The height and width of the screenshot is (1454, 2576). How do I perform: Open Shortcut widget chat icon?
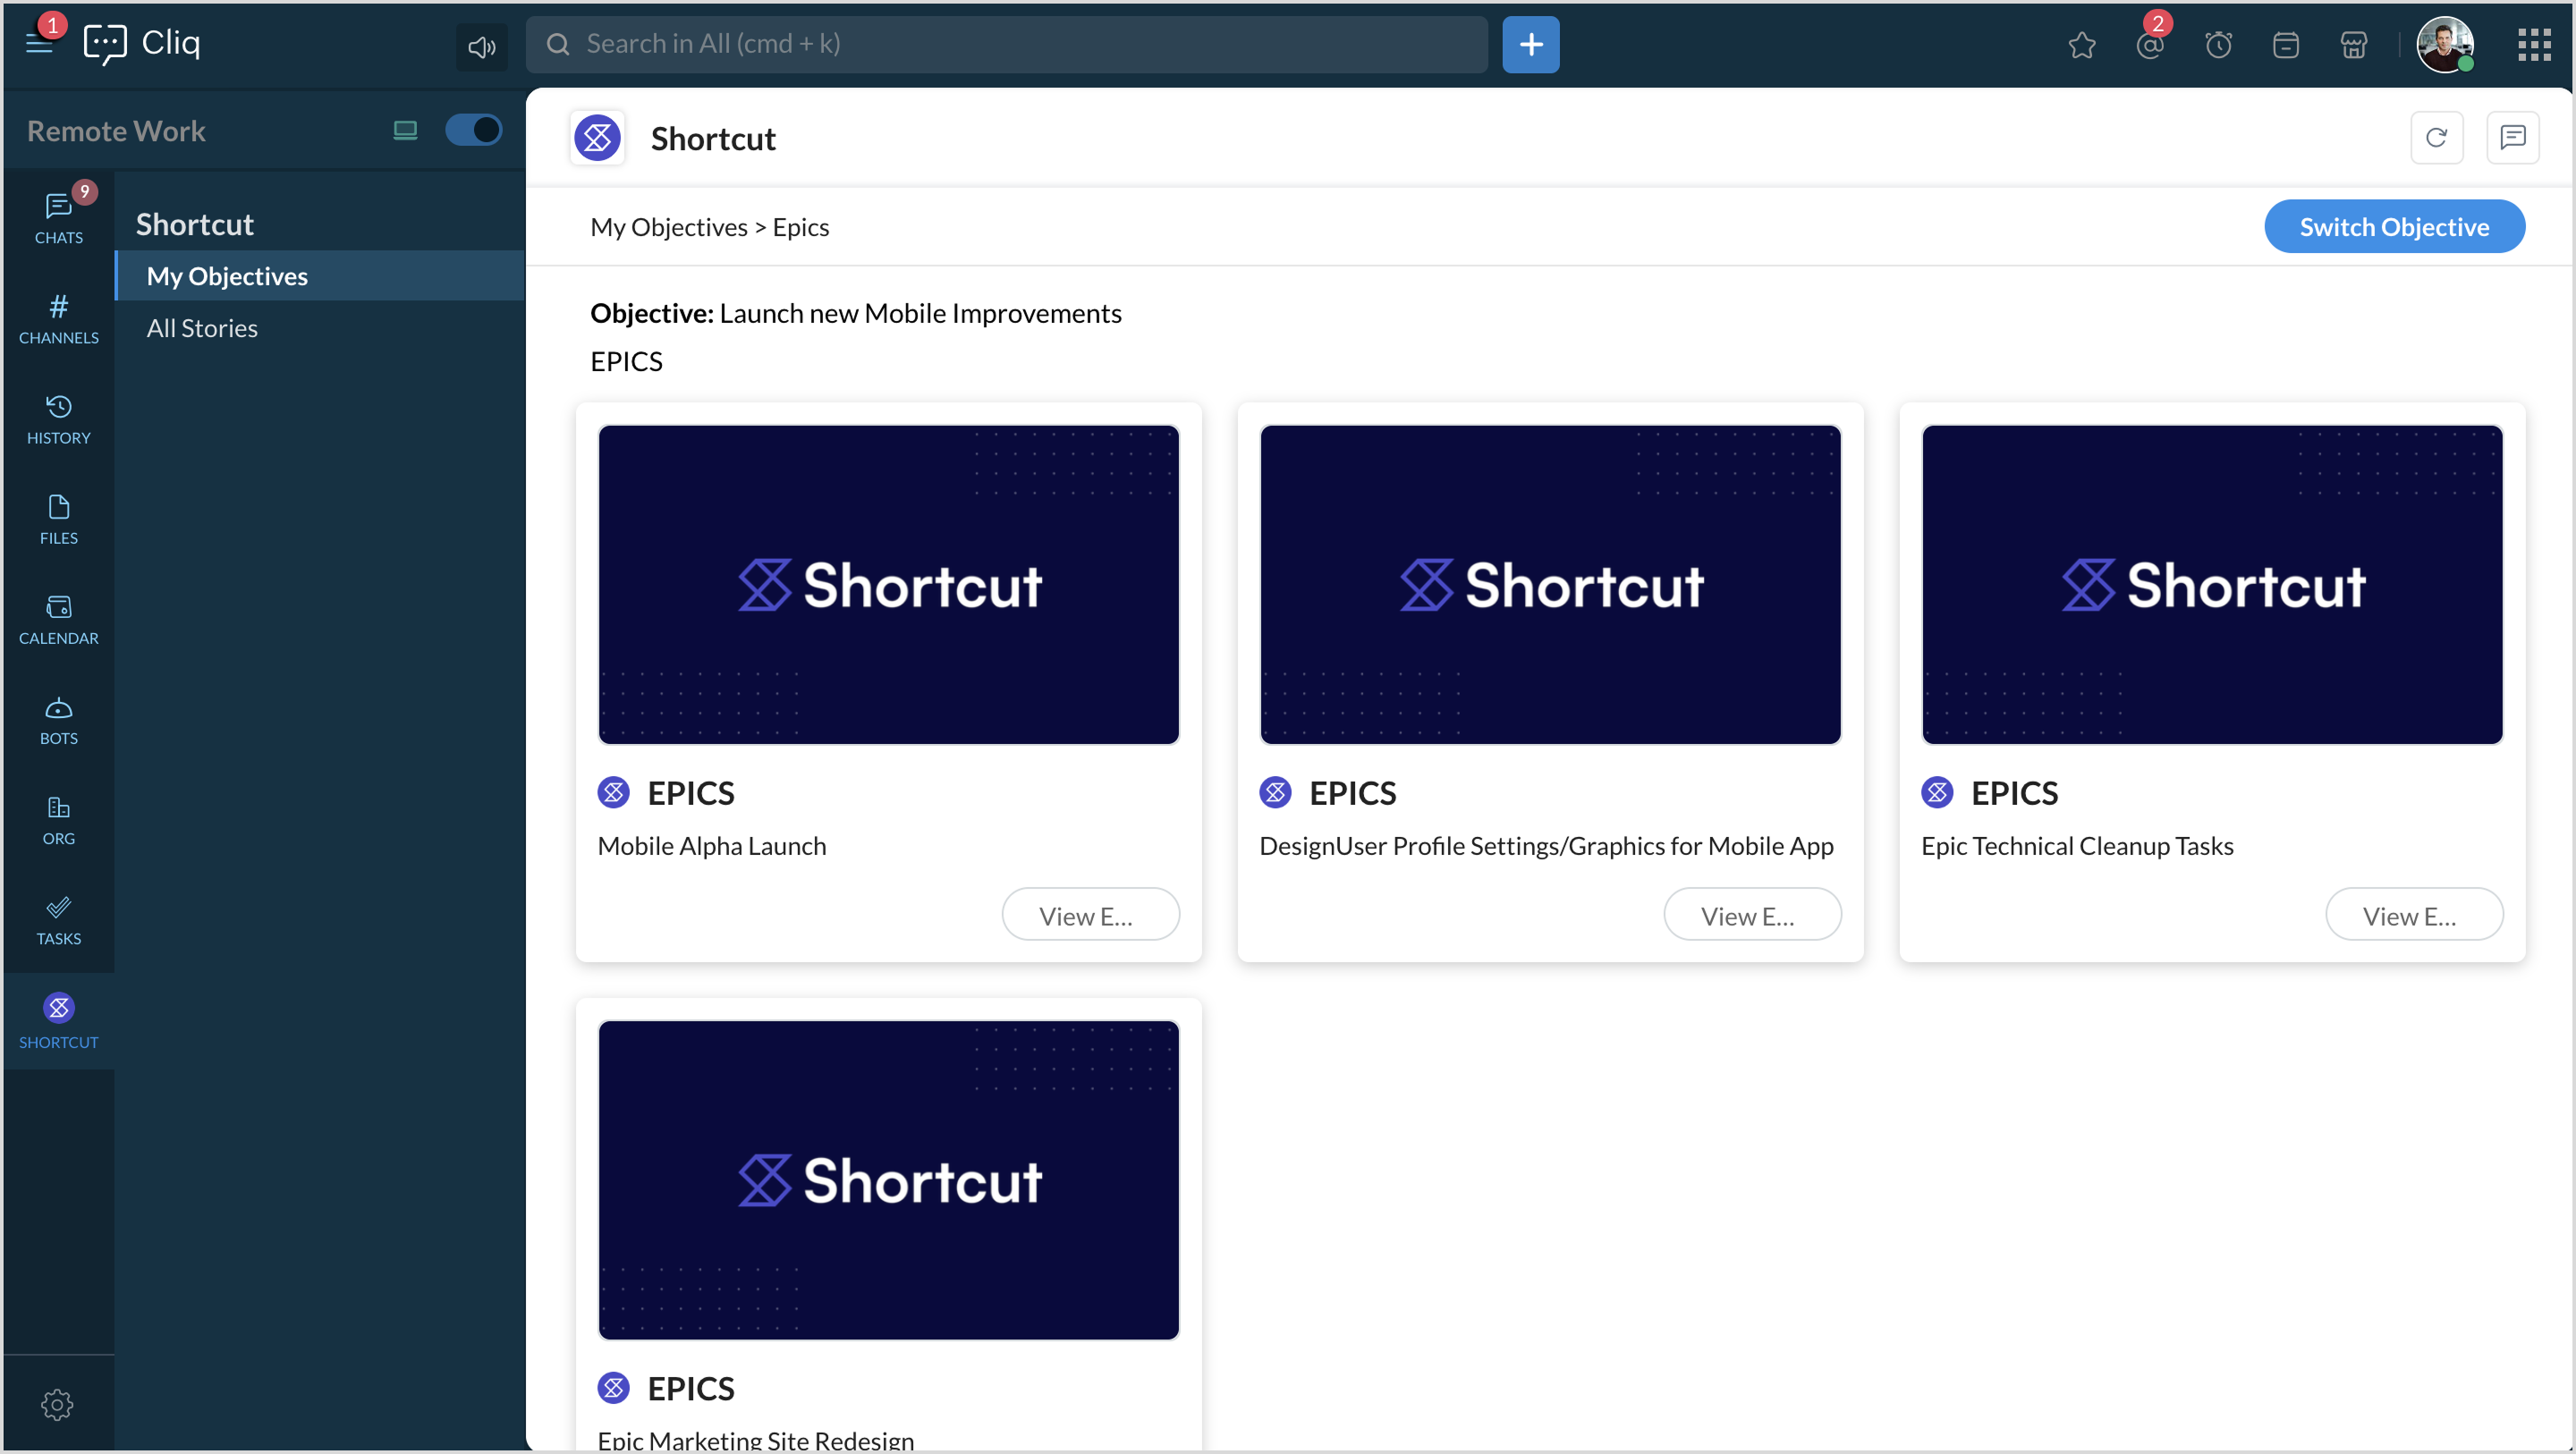point(2512,138)
